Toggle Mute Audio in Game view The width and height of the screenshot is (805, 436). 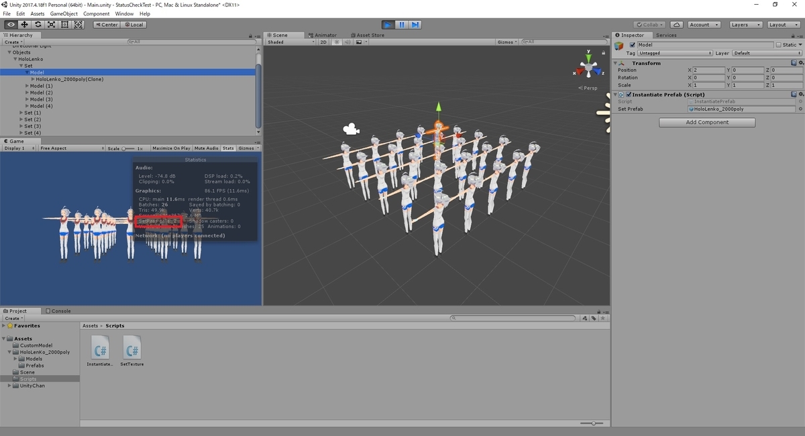207,148
